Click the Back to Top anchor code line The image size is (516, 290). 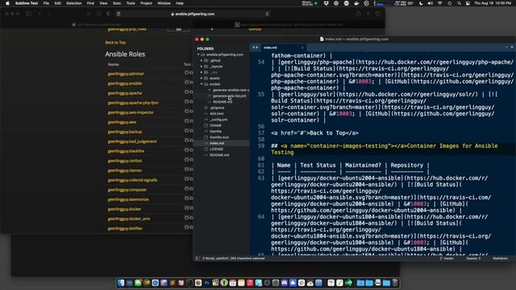point(314,133)
